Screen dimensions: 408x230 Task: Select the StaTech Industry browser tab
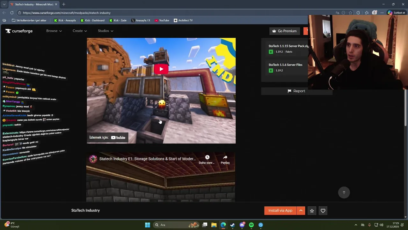pos(33,4)
